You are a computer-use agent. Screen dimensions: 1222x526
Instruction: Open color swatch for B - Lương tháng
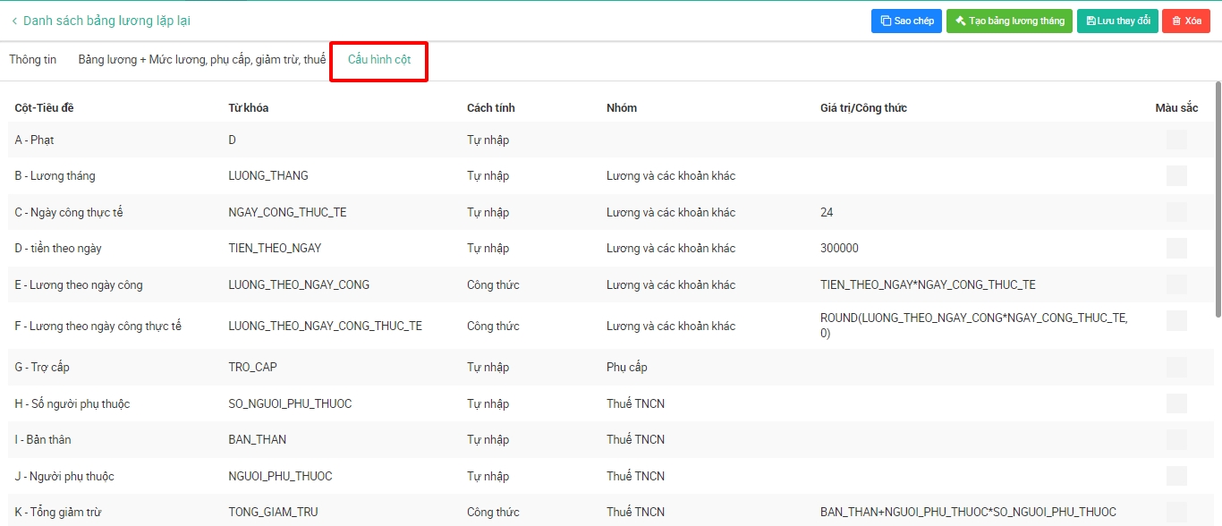1176,175
